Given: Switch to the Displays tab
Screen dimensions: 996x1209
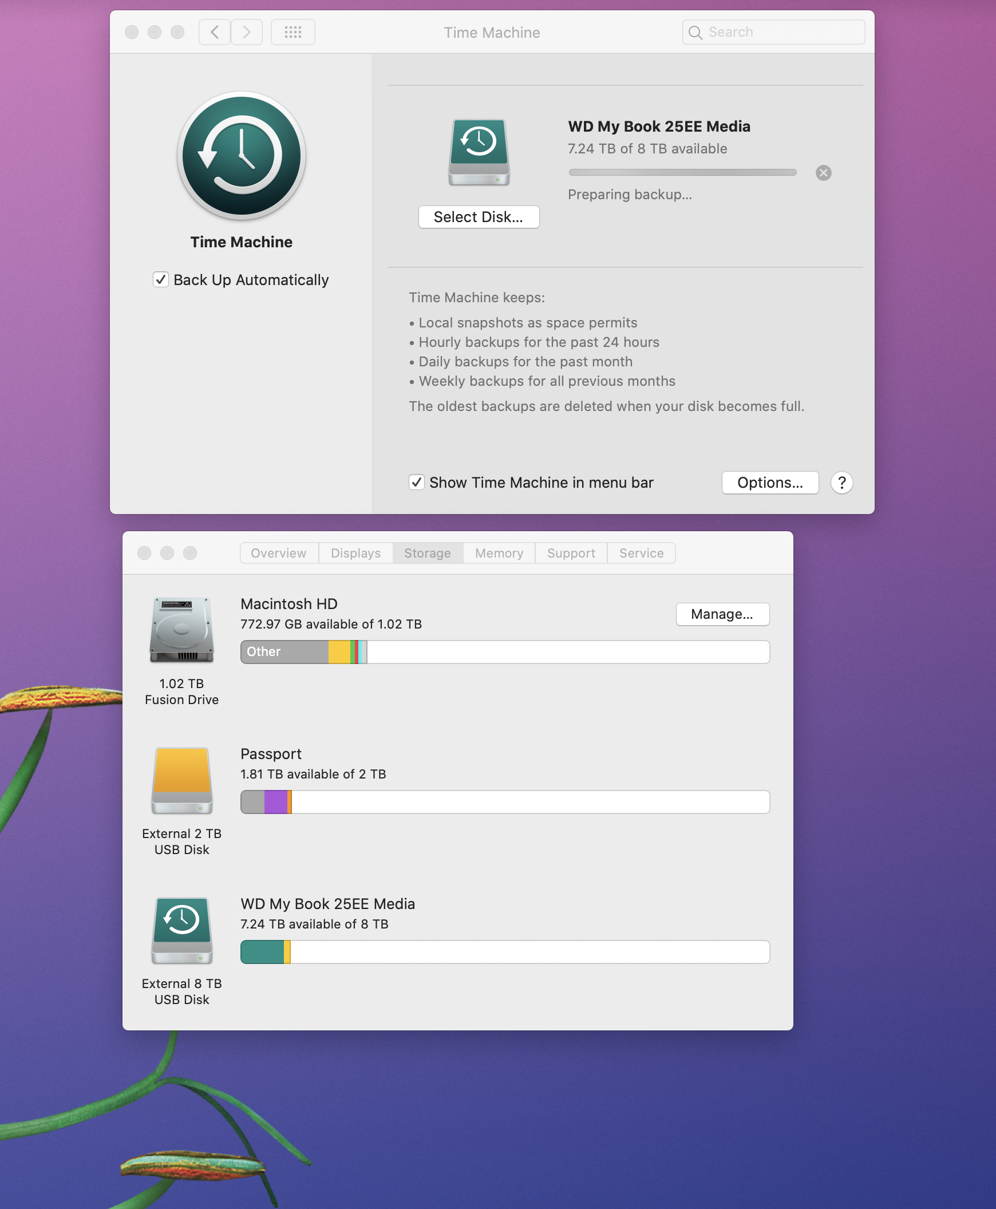Looking at the screenshot, I should 355,553.
